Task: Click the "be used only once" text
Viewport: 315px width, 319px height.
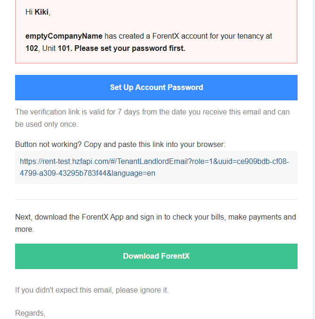Action: 46,124
